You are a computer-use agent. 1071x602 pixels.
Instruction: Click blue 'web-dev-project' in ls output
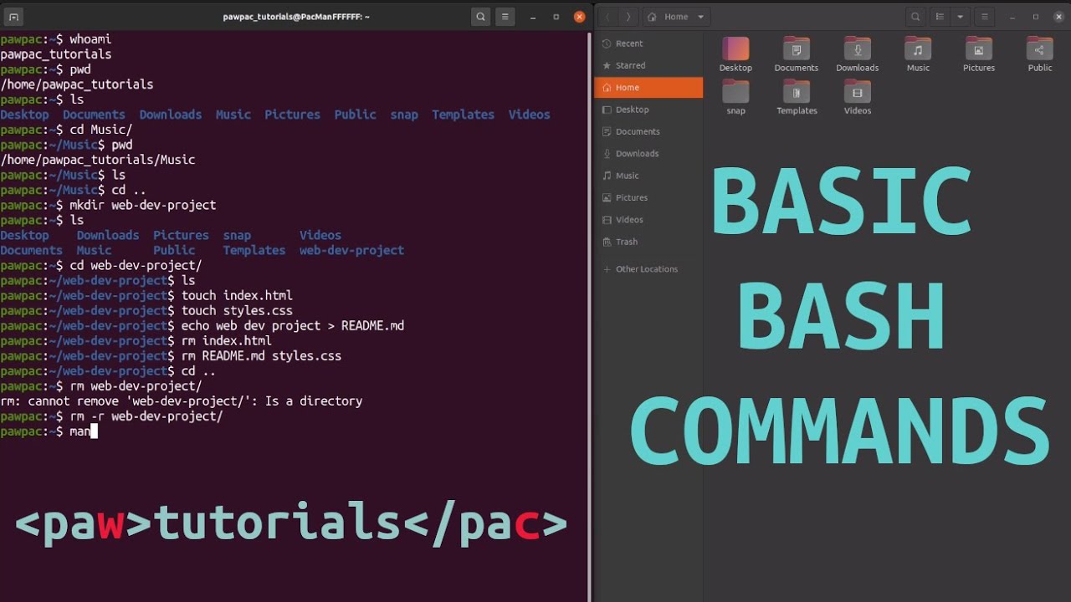point(351,250)
